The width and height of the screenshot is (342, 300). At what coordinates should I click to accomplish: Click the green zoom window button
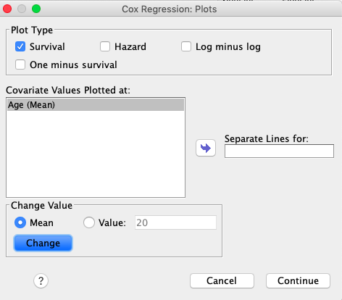(x=36, y=9)
